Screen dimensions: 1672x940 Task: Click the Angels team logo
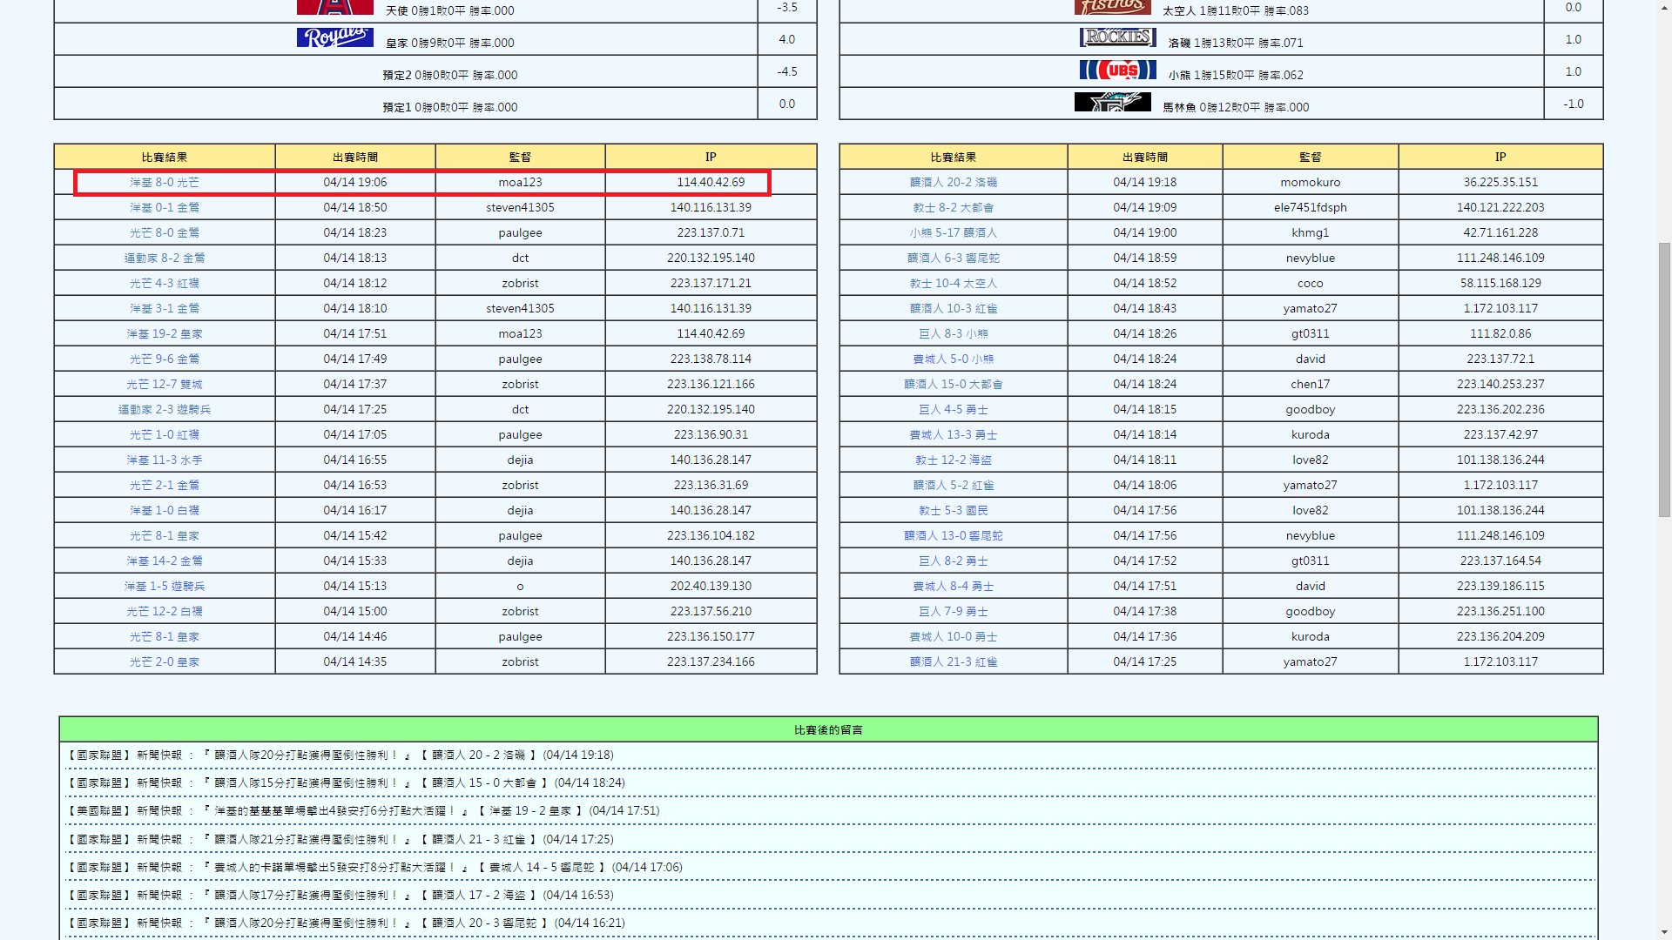coord(334,7)
